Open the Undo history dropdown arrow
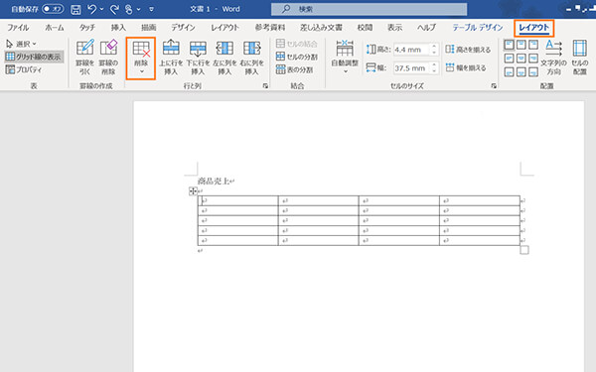The image size is (596, 372). (101, 9)
